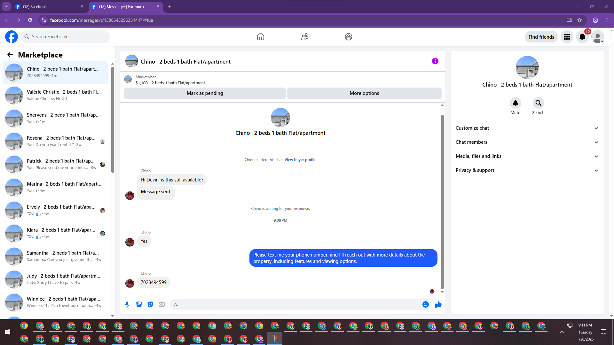Click the install app icon in address bar
614x345 pixels.
click(x=569, y=20)
